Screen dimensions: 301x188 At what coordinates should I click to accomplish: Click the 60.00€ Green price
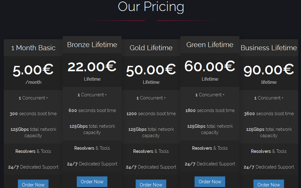coord(210,67)
